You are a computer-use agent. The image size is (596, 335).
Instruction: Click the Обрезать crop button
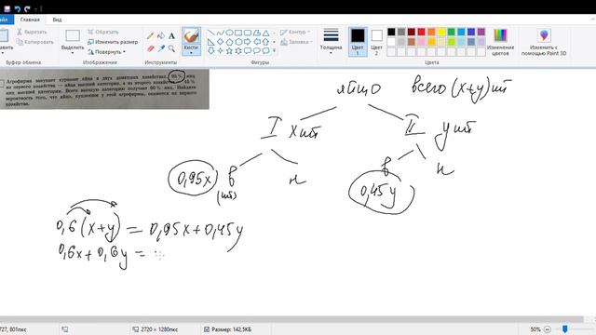tap(103, 32)
